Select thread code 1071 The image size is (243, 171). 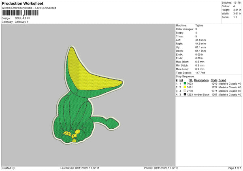point(214,91)
